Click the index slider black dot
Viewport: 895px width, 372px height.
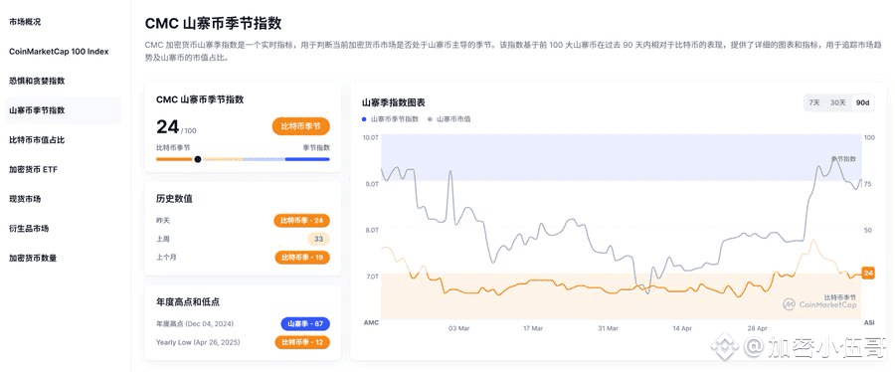tap(198, 159)
